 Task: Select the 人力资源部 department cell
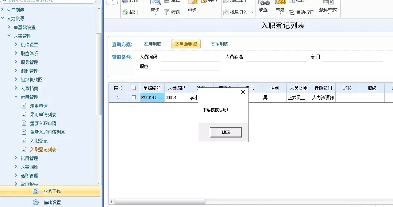(323, 97)
